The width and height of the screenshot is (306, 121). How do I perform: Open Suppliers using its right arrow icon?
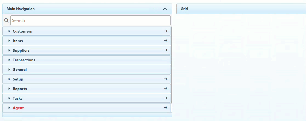tap(165, 50)
